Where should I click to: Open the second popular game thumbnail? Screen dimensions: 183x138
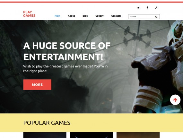[91, 135]
